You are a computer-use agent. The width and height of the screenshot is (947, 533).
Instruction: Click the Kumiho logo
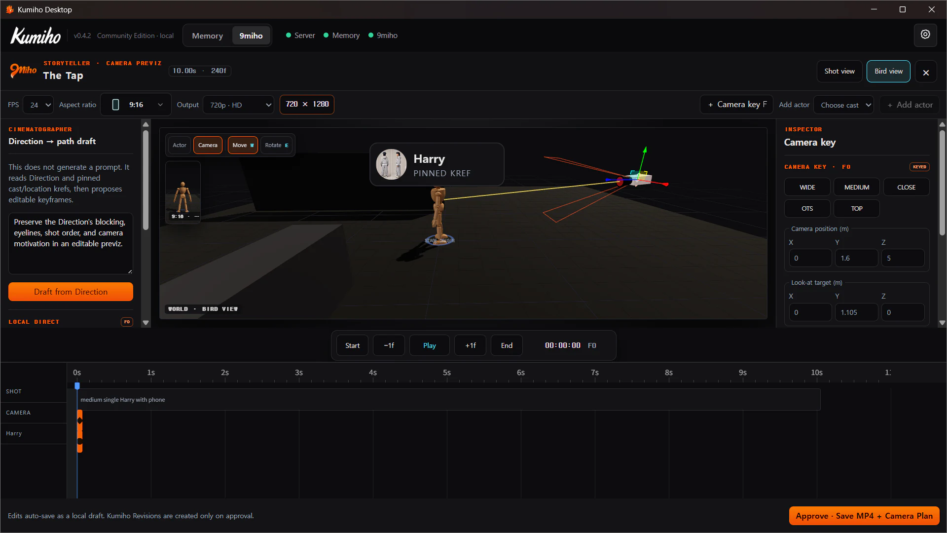(x=36, y=36)
